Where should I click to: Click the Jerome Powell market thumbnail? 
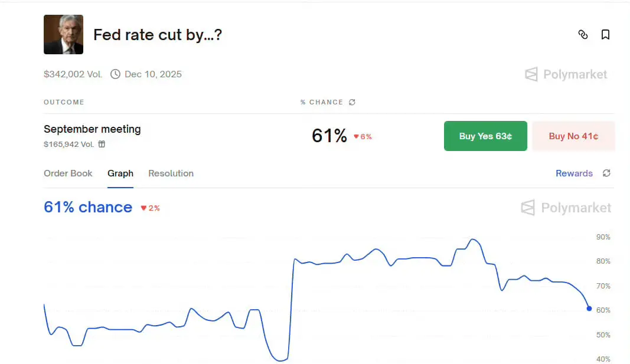click(64, 35)
